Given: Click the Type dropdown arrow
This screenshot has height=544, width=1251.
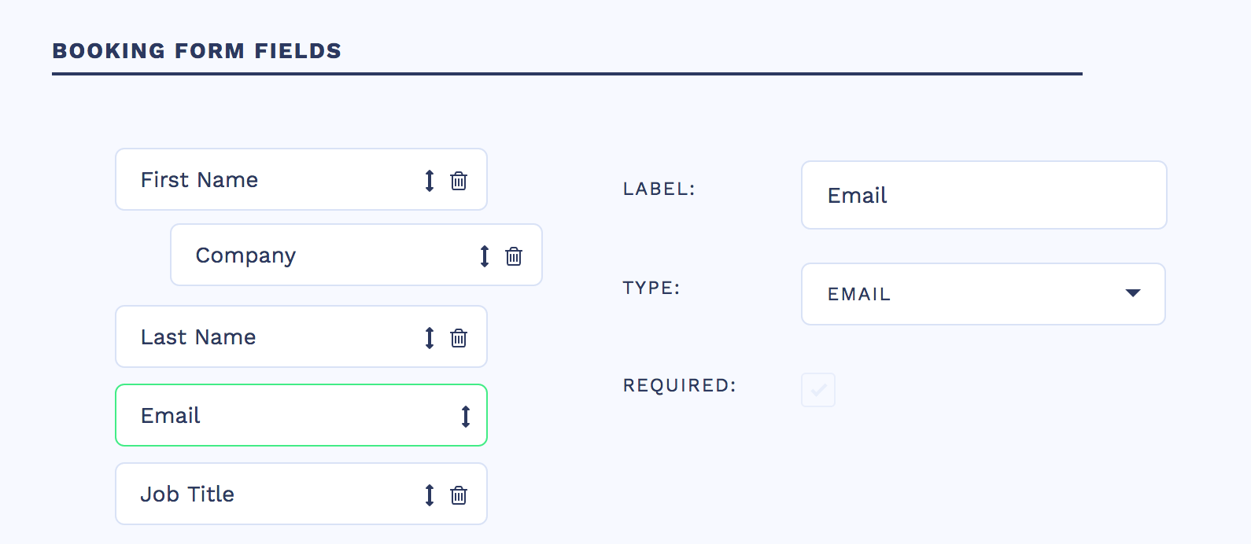Looking at the screenshot, I should (1133, 293).
